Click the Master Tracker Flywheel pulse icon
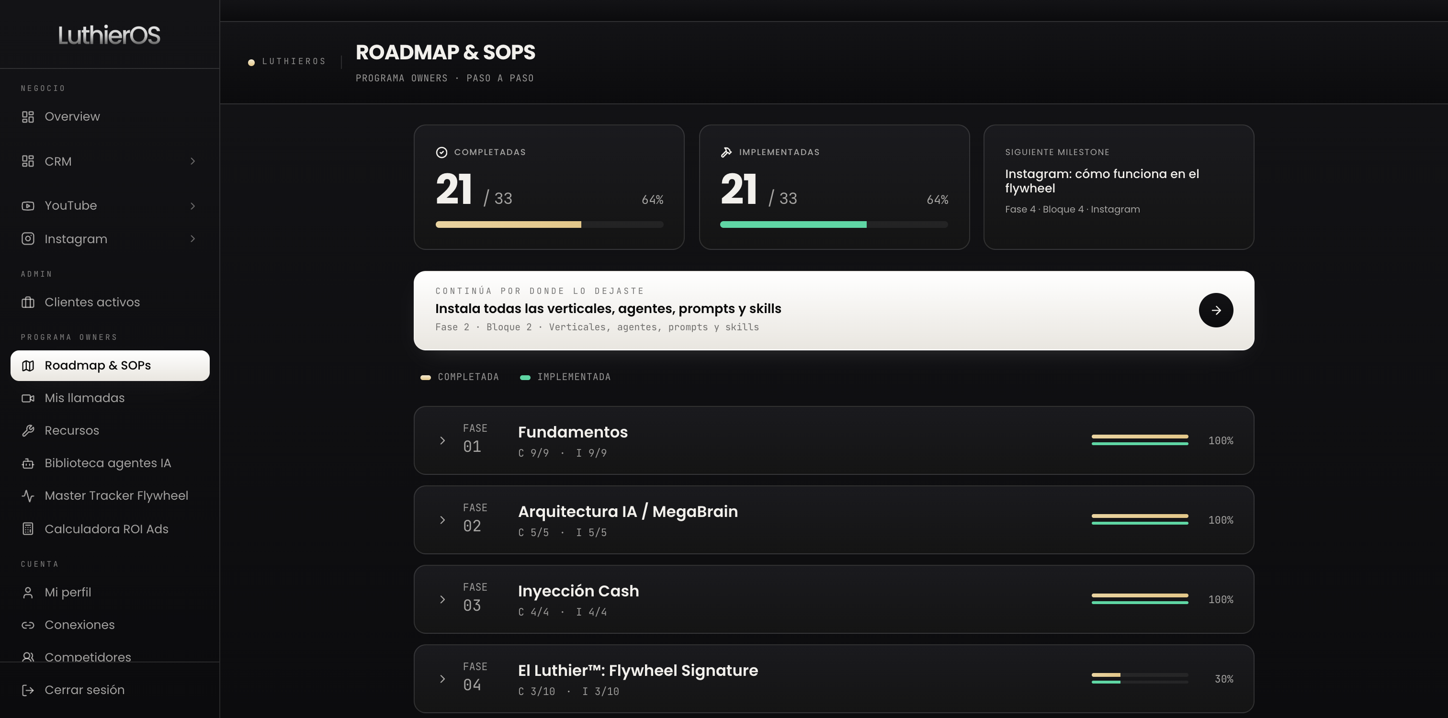 [28, 496]
